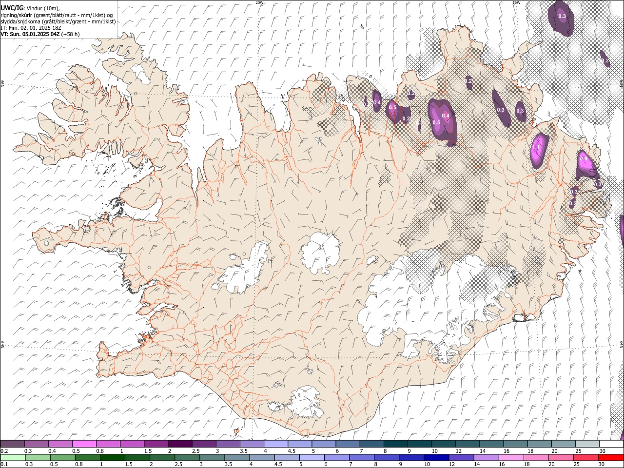This screenshot has width=624, height=468.
Task: Click the upper legend swatch starting at 18
Action: coord(539,444)
